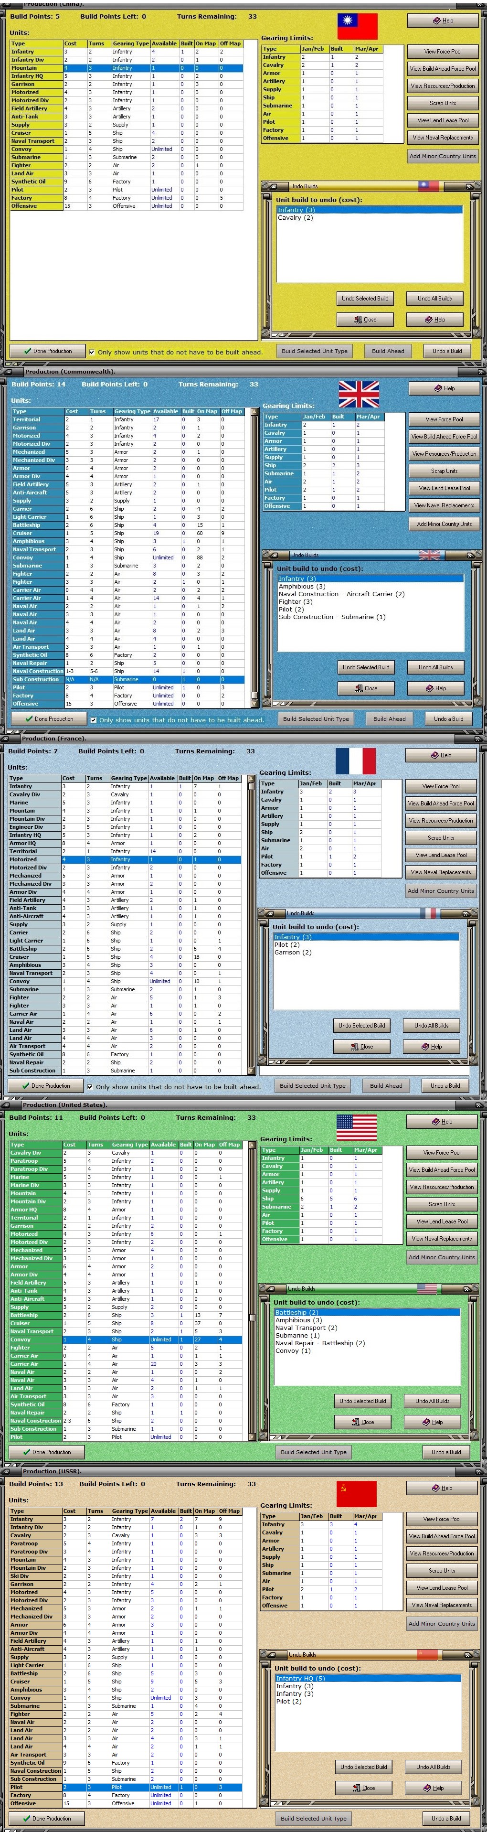Click the large US flag in Production (United States)
Image resolution: width=487 pixels, height=1832 pixels.
tap(356, 1127)
